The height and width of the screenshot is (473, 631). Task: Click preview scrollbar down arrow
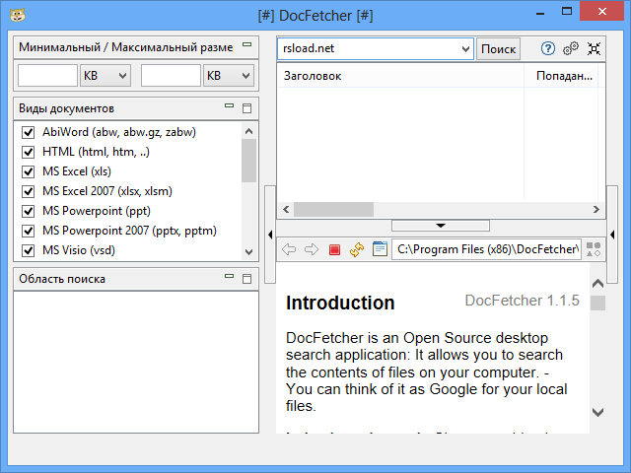[x=598, y=412]
